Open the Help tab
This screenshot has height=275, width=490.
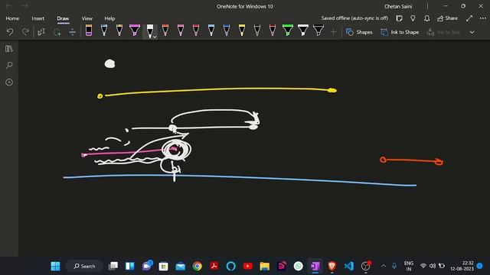(x=109, y=18)
